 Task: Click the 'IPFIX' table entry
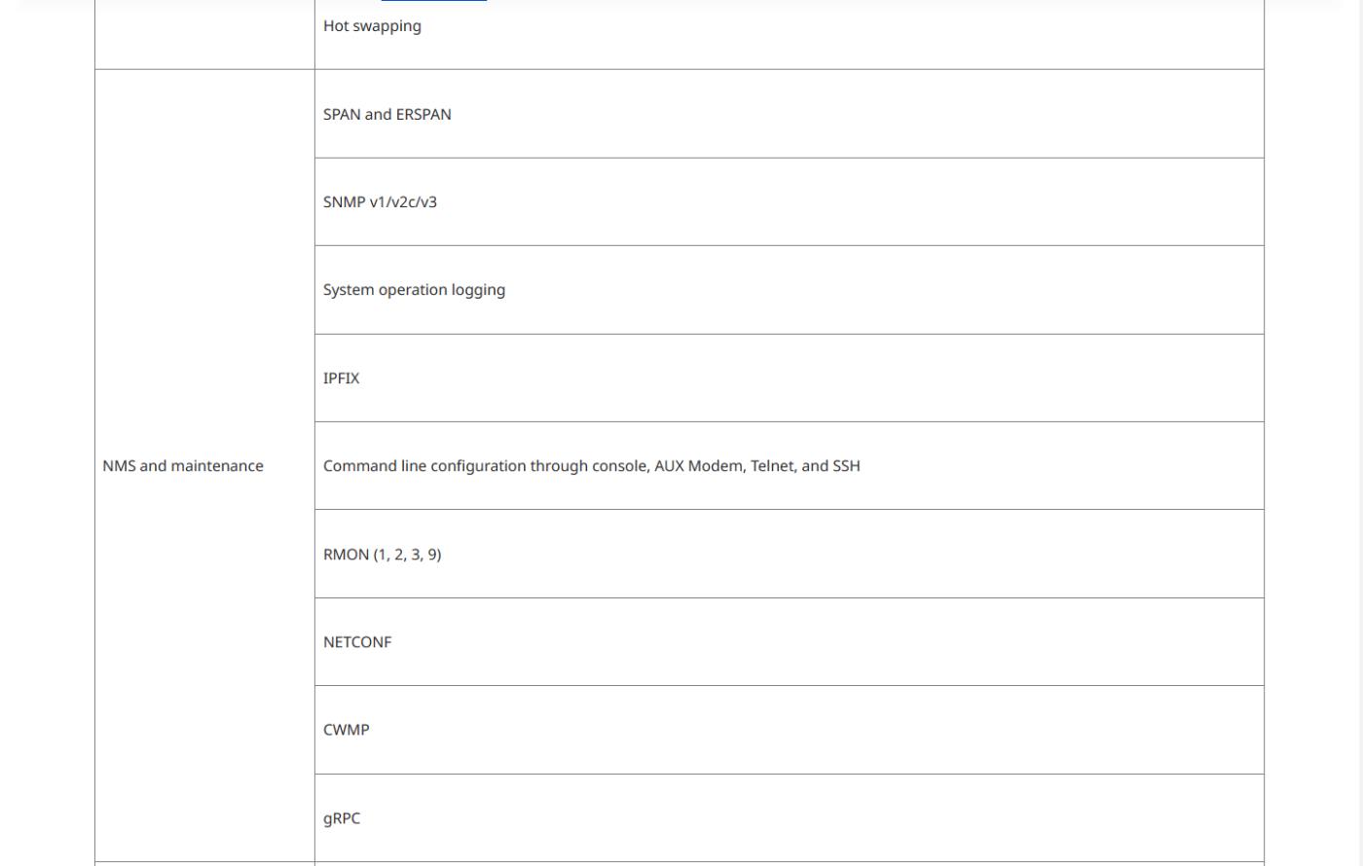[341, 379]
